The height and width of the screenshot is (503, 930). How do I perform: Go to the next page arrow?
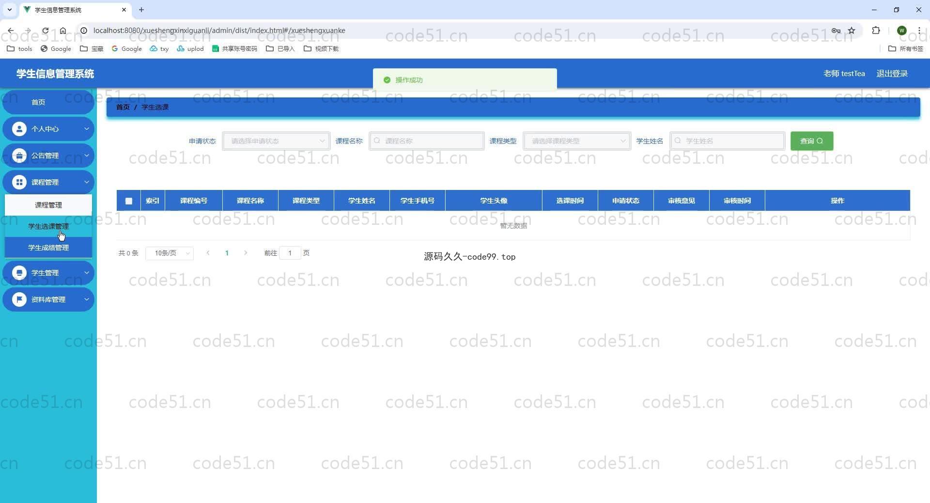[x=246, y=253]
